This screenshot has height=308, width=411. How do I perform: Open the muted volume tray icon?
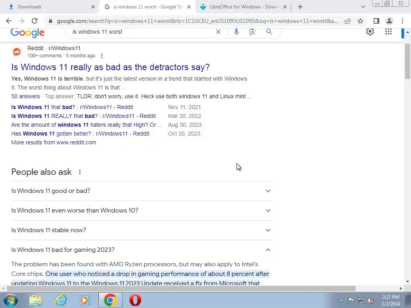tap(370, 300)
